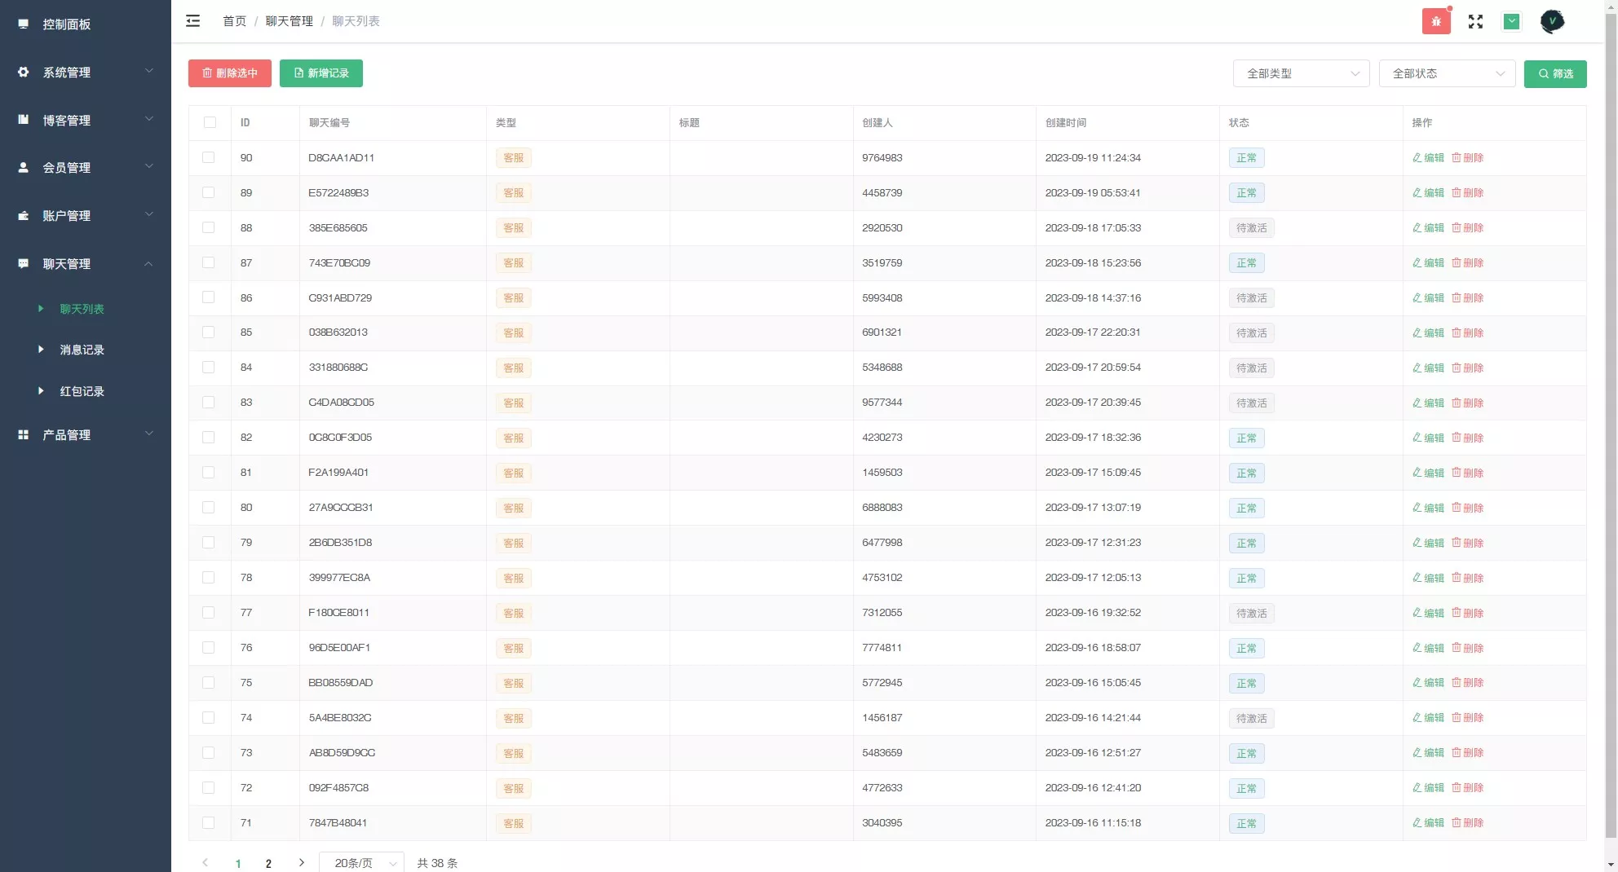Open the 全部状态 status dropdown
Viewport: 1618px width, 872px height.
(1447, 73)
